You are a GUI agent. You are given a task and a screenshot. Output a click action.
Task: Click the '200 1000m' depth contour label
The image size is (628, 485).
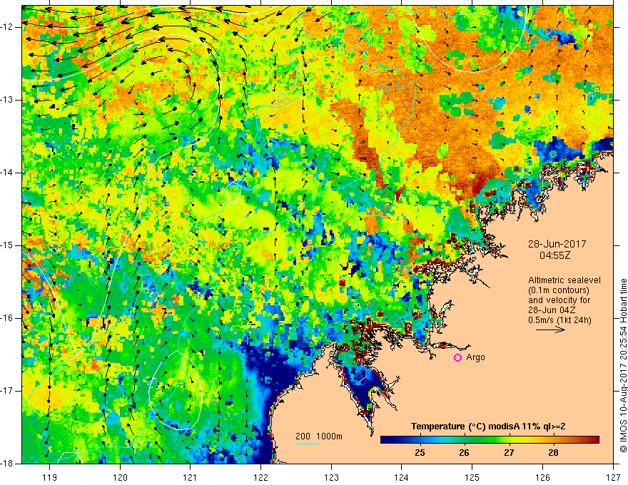click(x=319, y=436)
